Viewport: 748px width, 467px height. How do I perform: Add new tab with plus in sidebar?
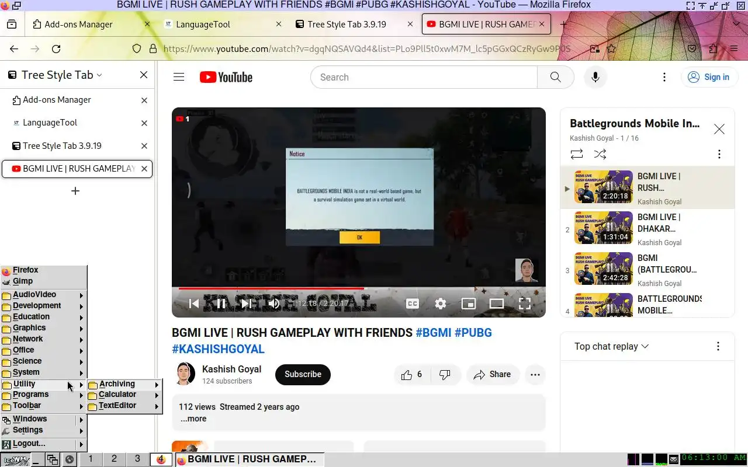pyautogui.click(x=75, y=191)
